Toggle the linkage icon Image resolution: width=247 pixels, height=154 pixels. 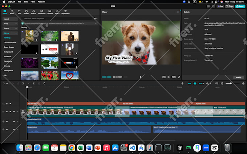click(200, 83)
